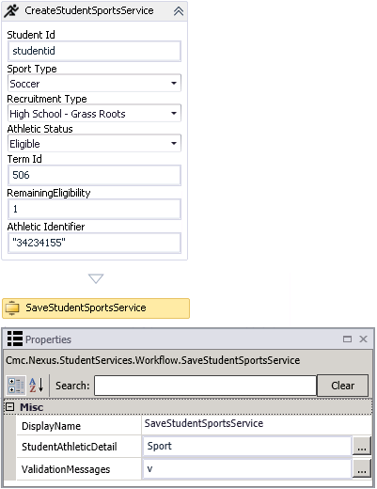
Task: Select the ValidationMessages property label
Action: [66, 469]
